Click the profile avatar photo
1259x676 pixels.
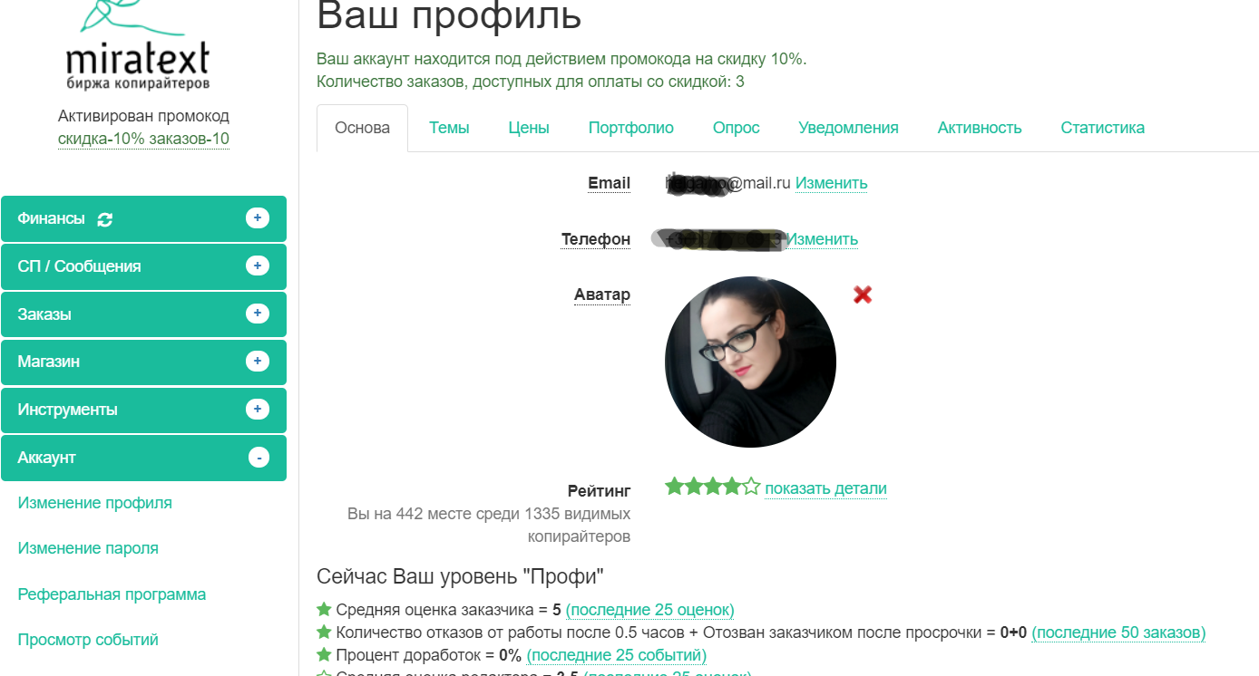point(750,362)
